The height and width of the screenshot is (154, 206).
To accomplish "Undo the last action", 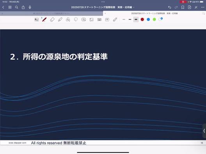I will pyautogui.click(x=169, y=7).
